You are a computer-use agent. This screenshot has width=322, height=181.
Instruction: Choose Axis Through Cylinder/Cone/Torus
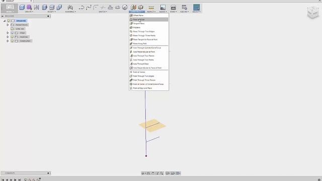(x=149, y=48)
